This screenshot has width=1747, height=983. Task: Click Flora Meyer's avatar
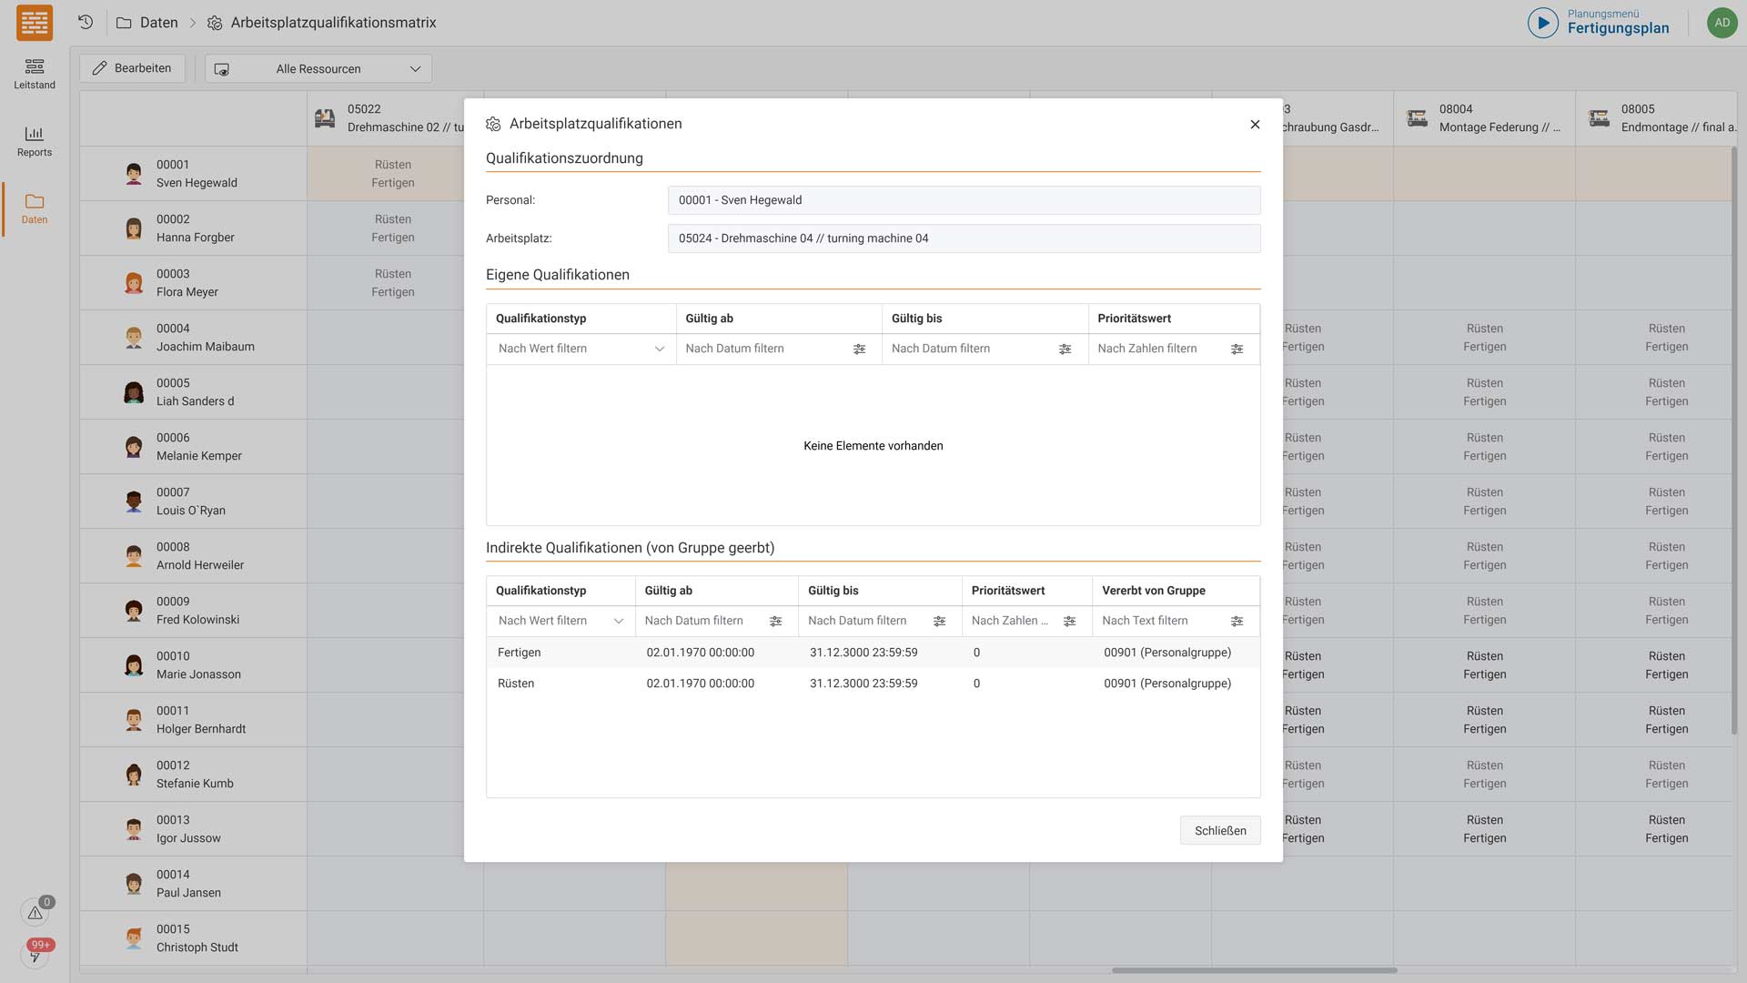(x=134, y=283)
